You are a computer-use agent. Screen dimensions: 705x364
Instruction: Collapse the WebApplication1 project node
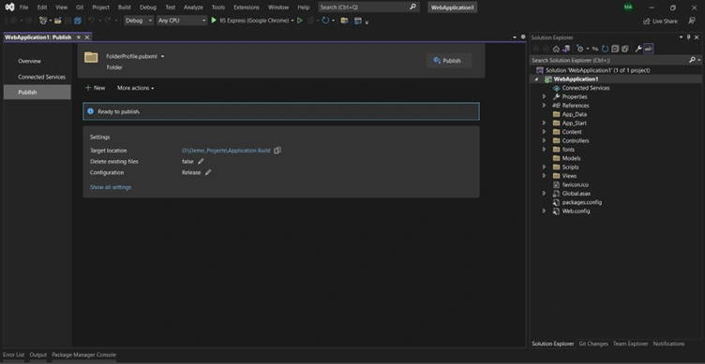click(x=536, y=79)
